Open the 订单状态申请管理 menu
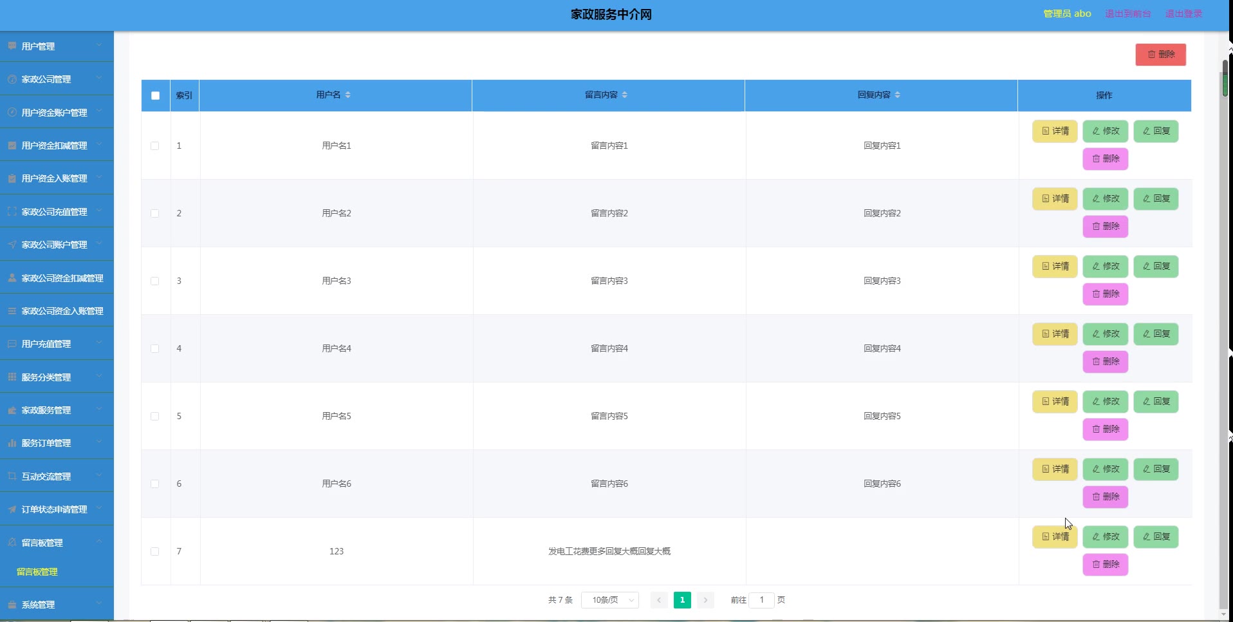This screenshot has height=622, width=1233. coord(57,509)
